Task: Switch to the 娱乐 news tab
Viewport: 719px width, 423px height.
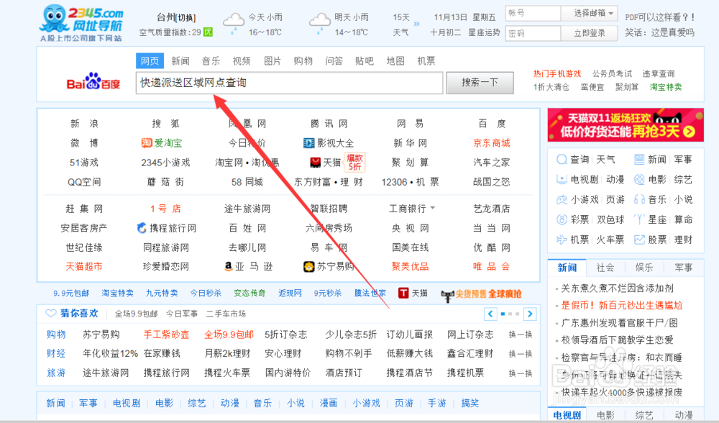Action: pos(644,268)
